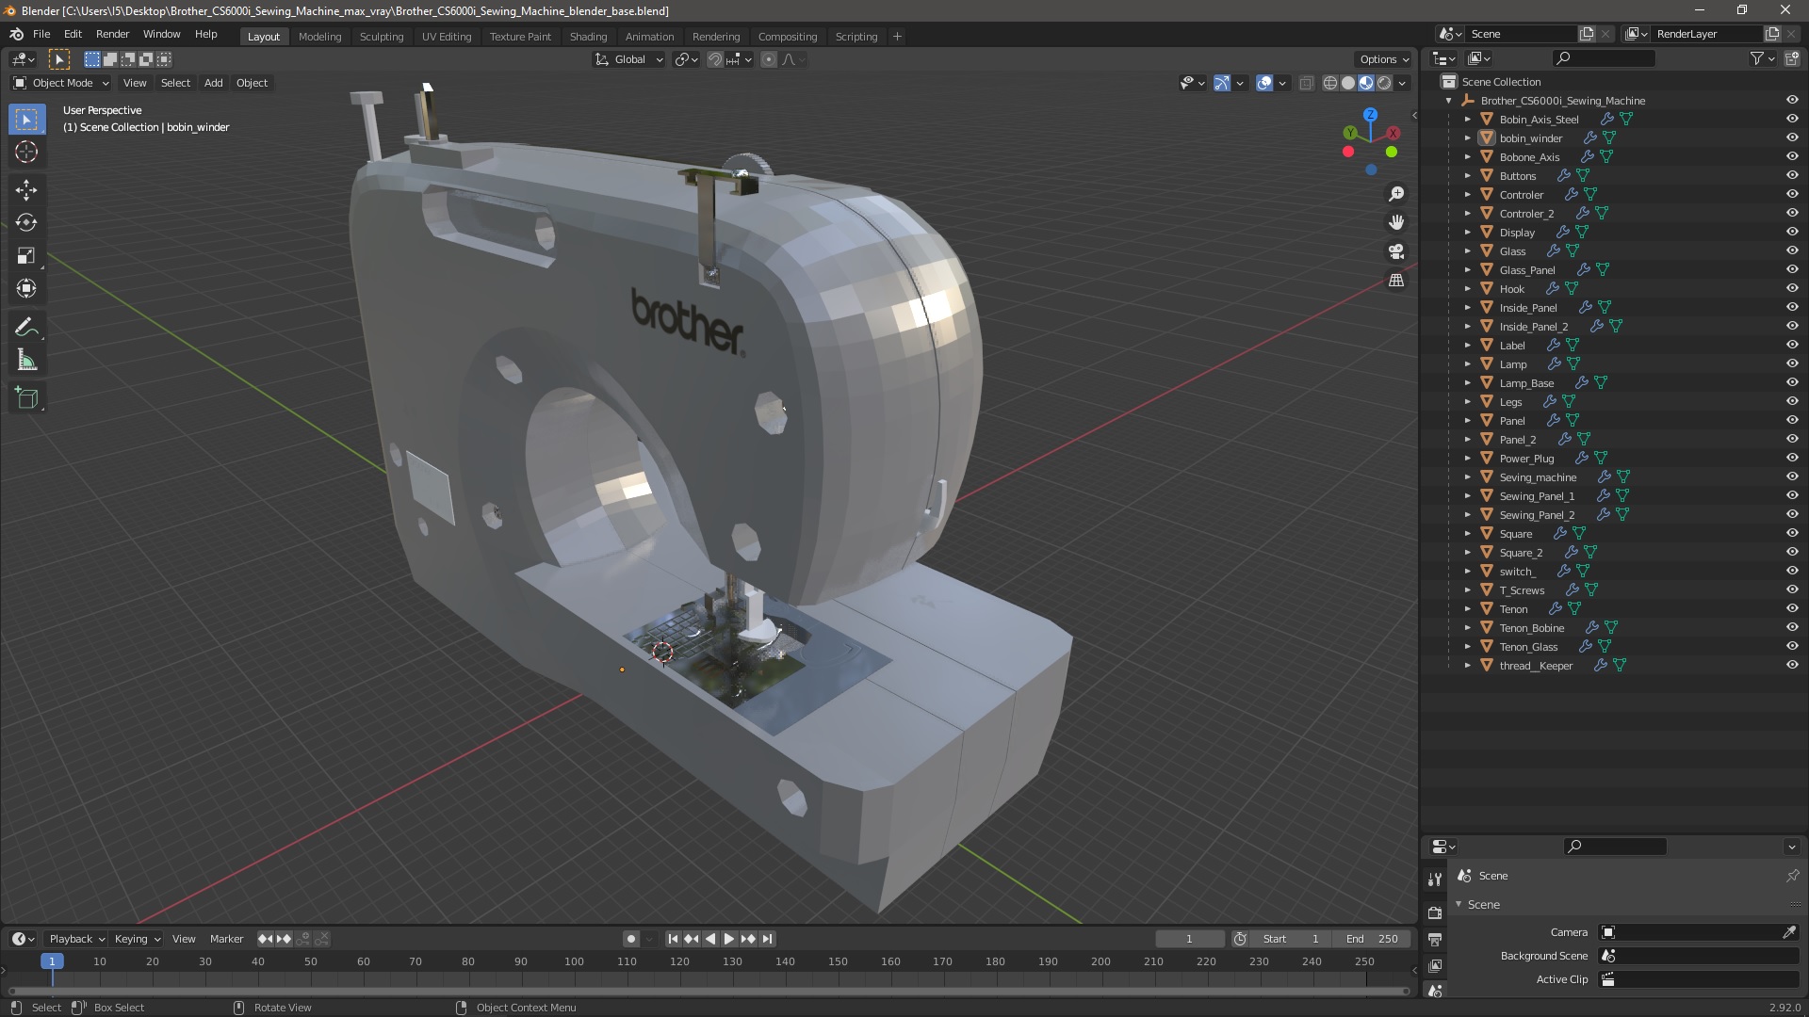Open the Add menu in viewport header
1809x1017 pixels.
[214, 83]
